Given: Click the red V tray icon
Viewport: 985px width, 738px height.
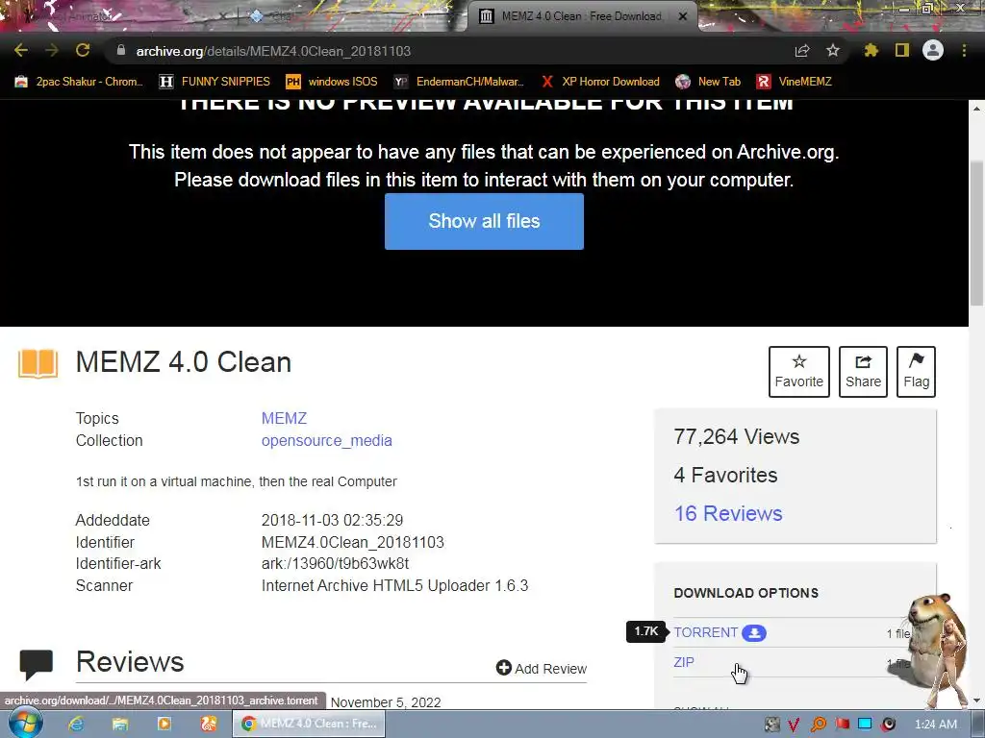Looking at the screenshot, I should click(794, 725).
